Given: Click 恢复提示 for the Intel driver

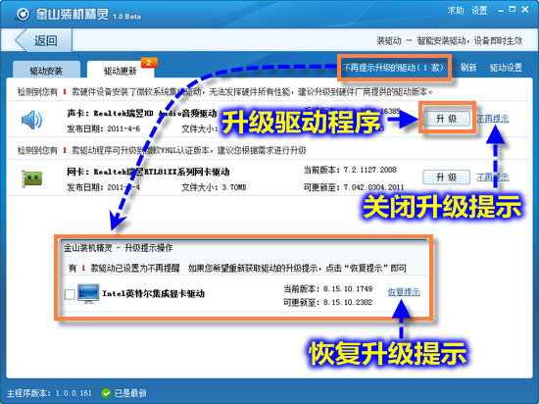Looking at the screenshot, I should (x=404, y=292).
